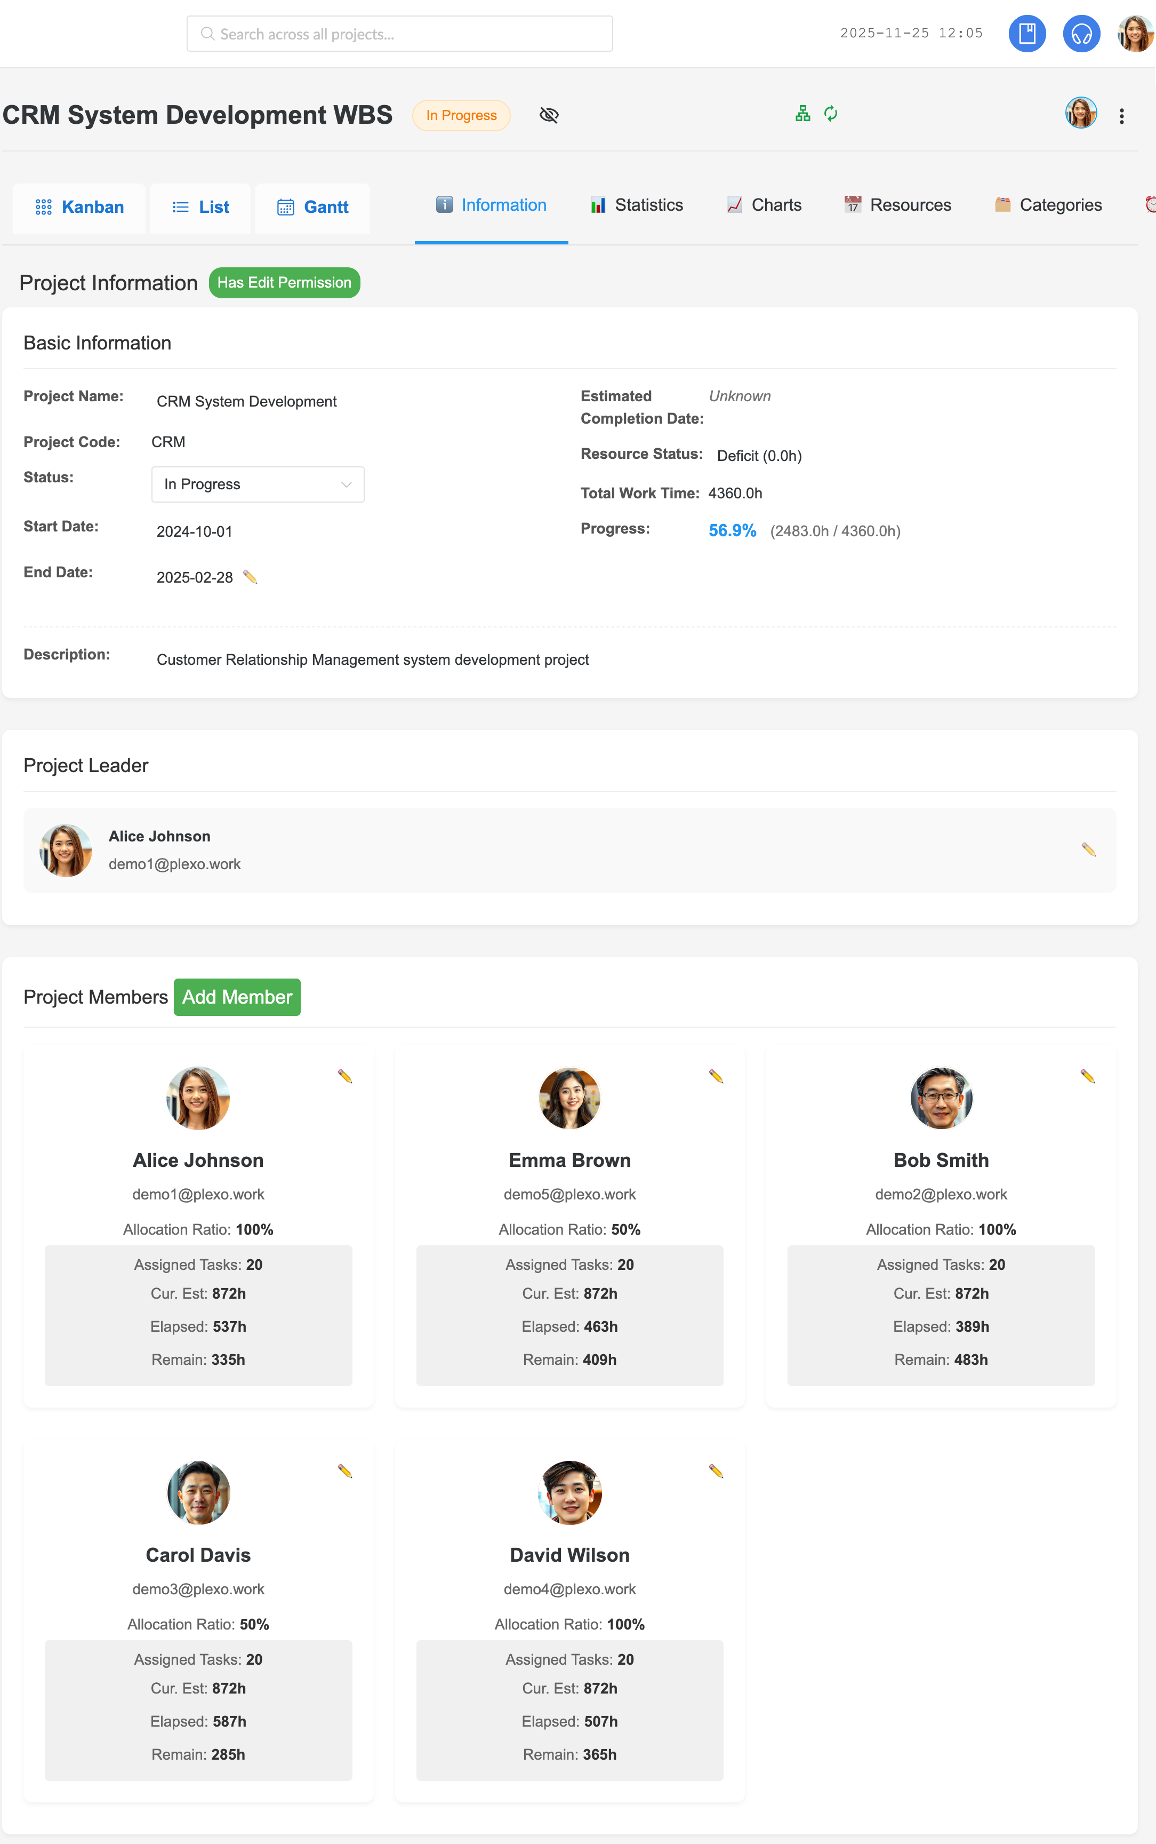This screenshot has height=1844, width=1156.
Task: Open the Status dropdown showing In Progress
Action: [x=258, y=484]
